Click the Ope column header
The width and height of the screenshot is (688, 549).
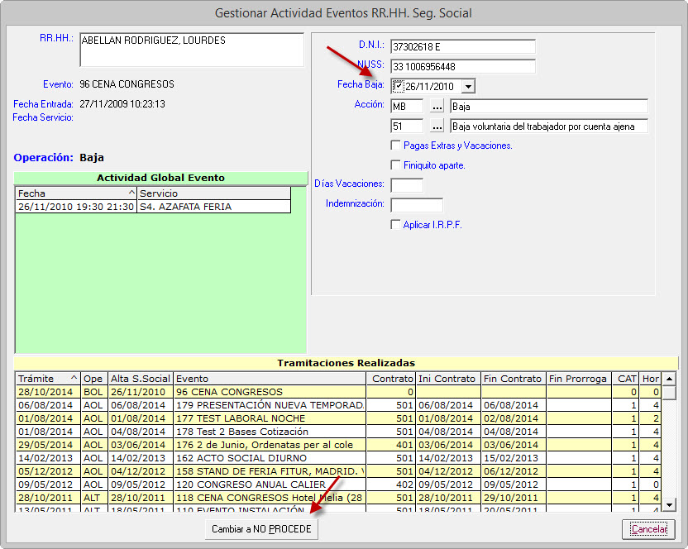pos(93,379)
